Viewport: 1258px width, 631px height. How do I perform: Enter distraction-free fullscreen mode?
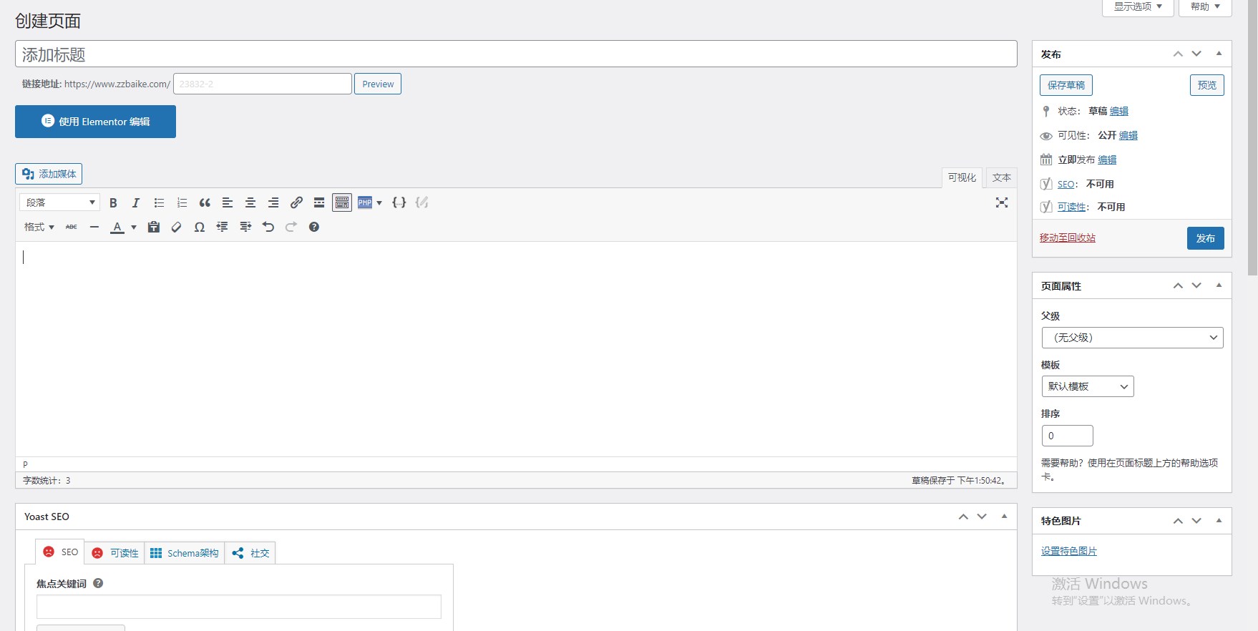point(1002,203)
